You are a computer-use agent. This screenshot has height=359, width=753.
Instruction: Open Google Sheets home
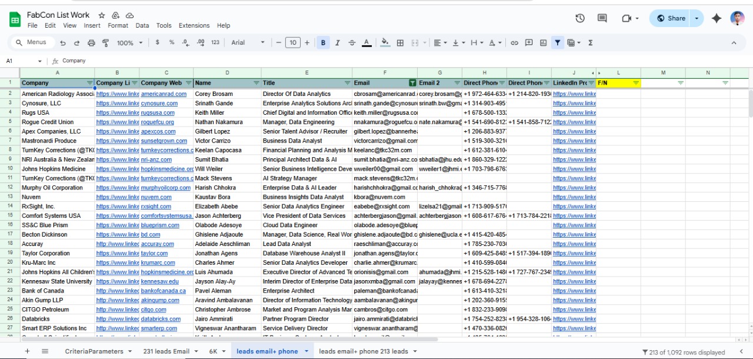tap(15, 19)
